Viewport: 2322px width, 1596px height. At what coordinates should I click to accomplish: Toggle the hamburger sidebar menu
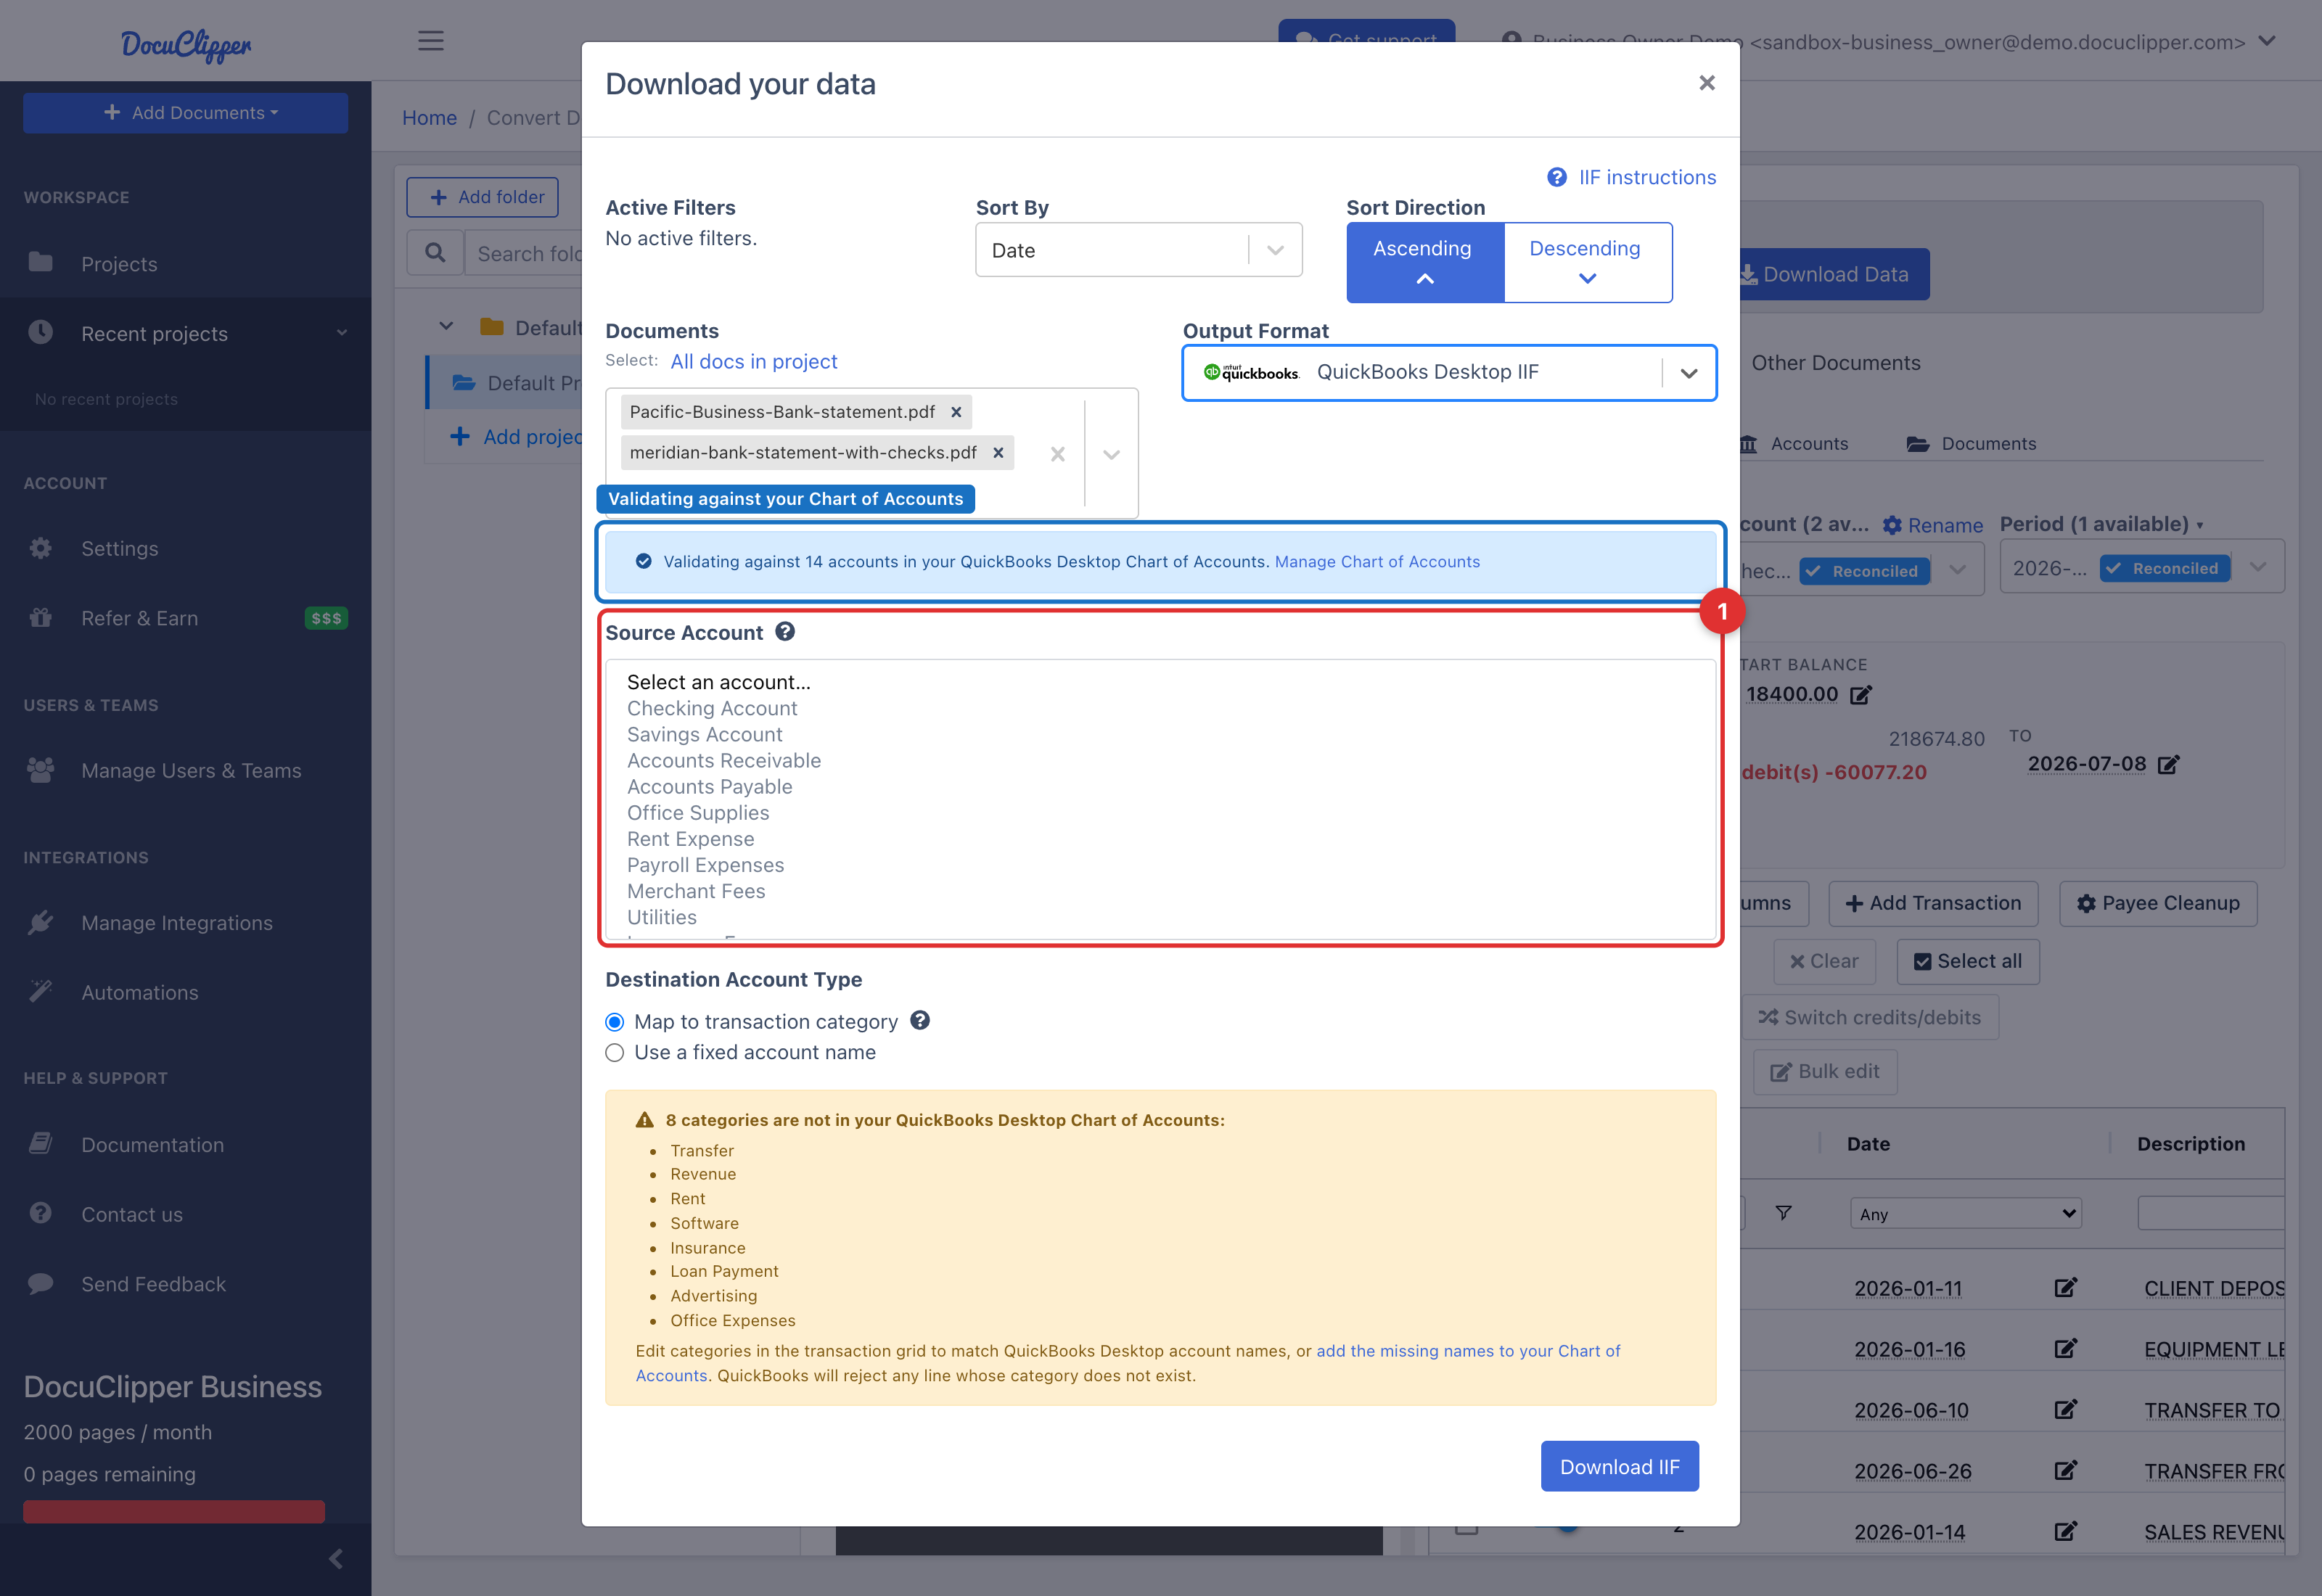click(431, 41)
